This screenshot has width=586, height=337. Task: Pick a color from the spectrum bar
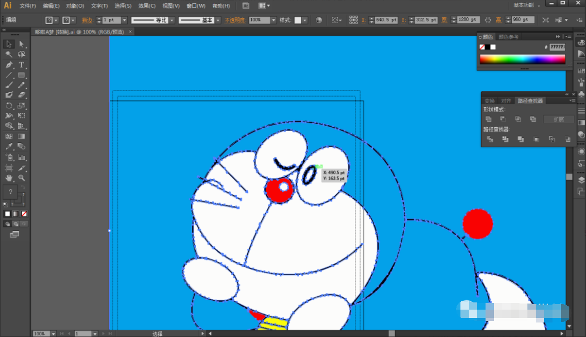point(522,59)
